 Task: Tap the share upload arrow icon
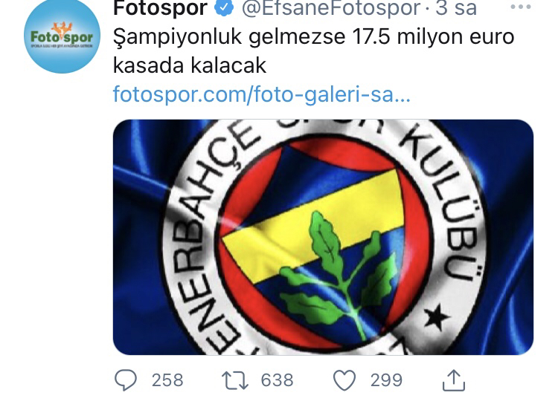[454, 380]
